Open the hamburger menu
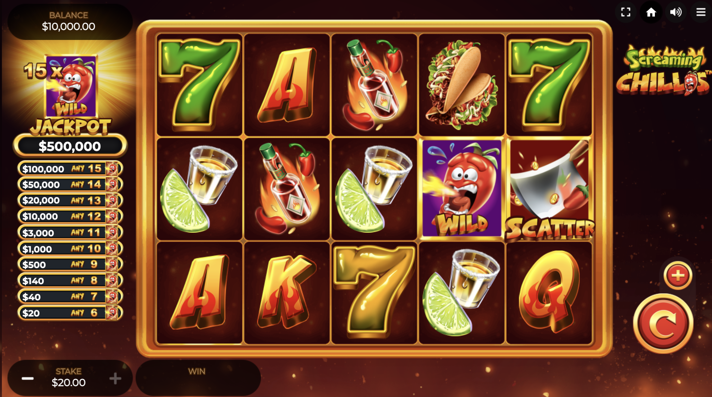 pyautogui.click(x=701, y=12)
